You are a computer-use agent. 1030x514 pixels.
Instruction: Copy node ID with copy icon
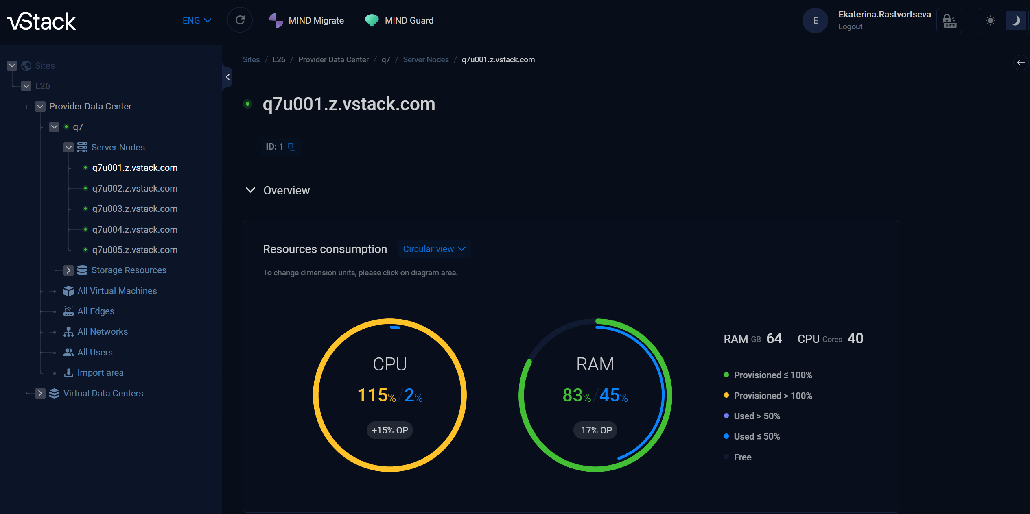pyautogui.click(x=291, y=147)
